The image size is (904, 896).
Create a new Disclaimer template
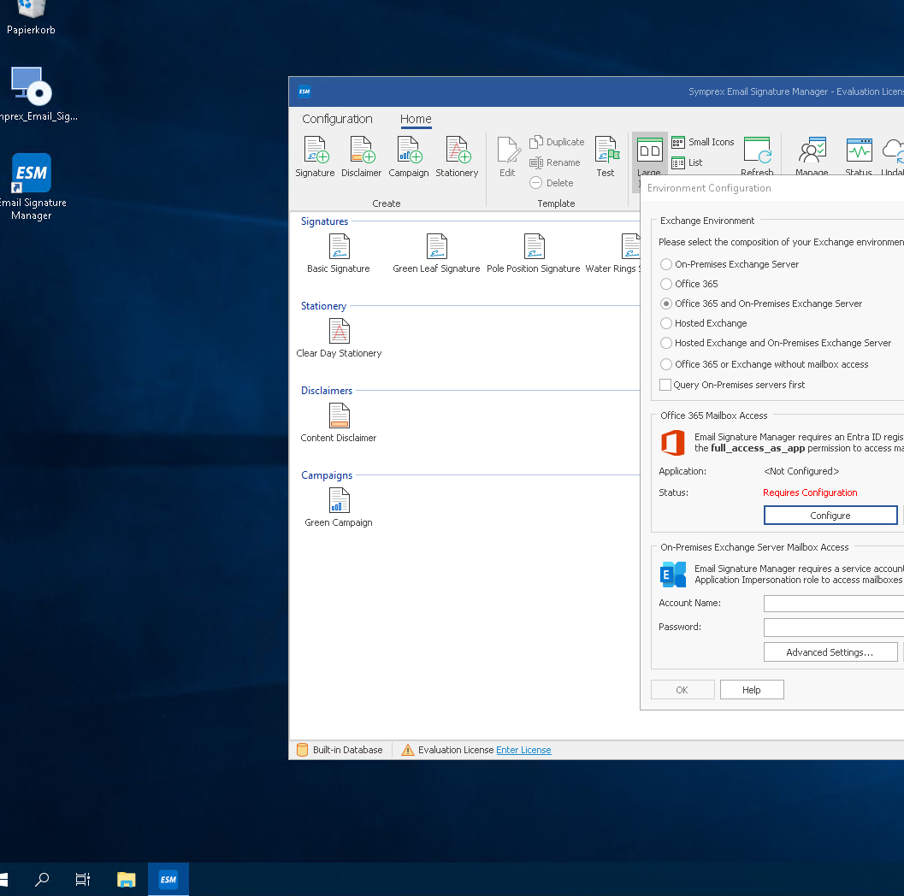pyautogui.click(x=361, y=156)
